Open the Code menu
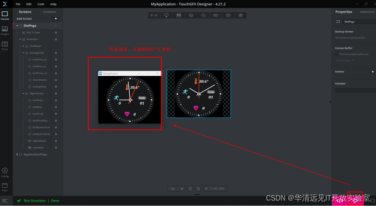 tap(41, 4)
